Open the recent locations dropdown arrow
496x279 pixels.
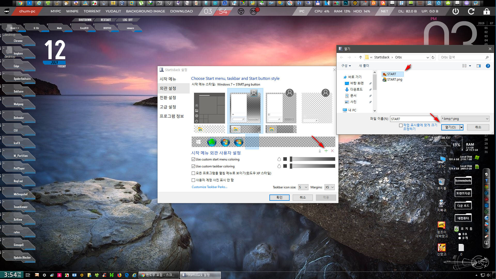point(355,57)
